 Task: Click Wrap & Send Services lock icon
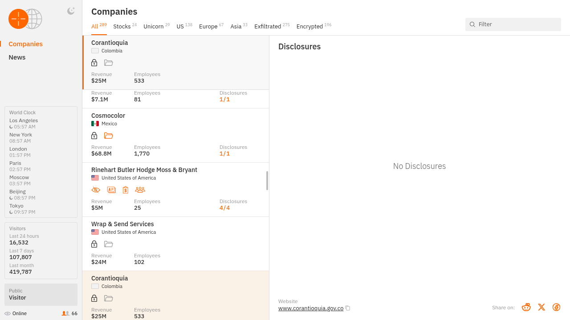tap(94, 244)
